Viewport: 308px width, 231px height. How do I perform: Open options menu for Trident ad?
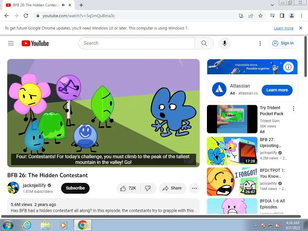[293, 109]
